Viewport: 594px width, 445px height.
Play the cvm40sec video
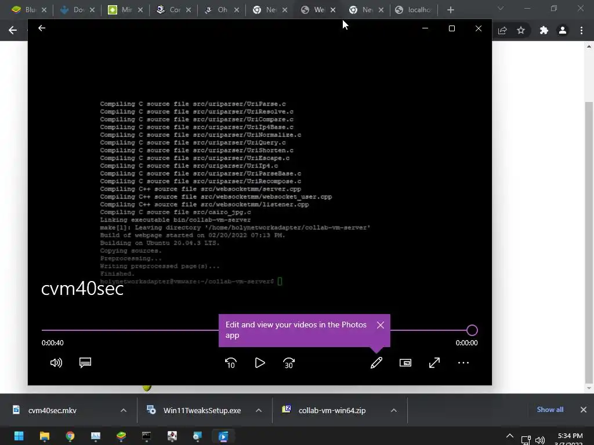[x=260, y=363]
